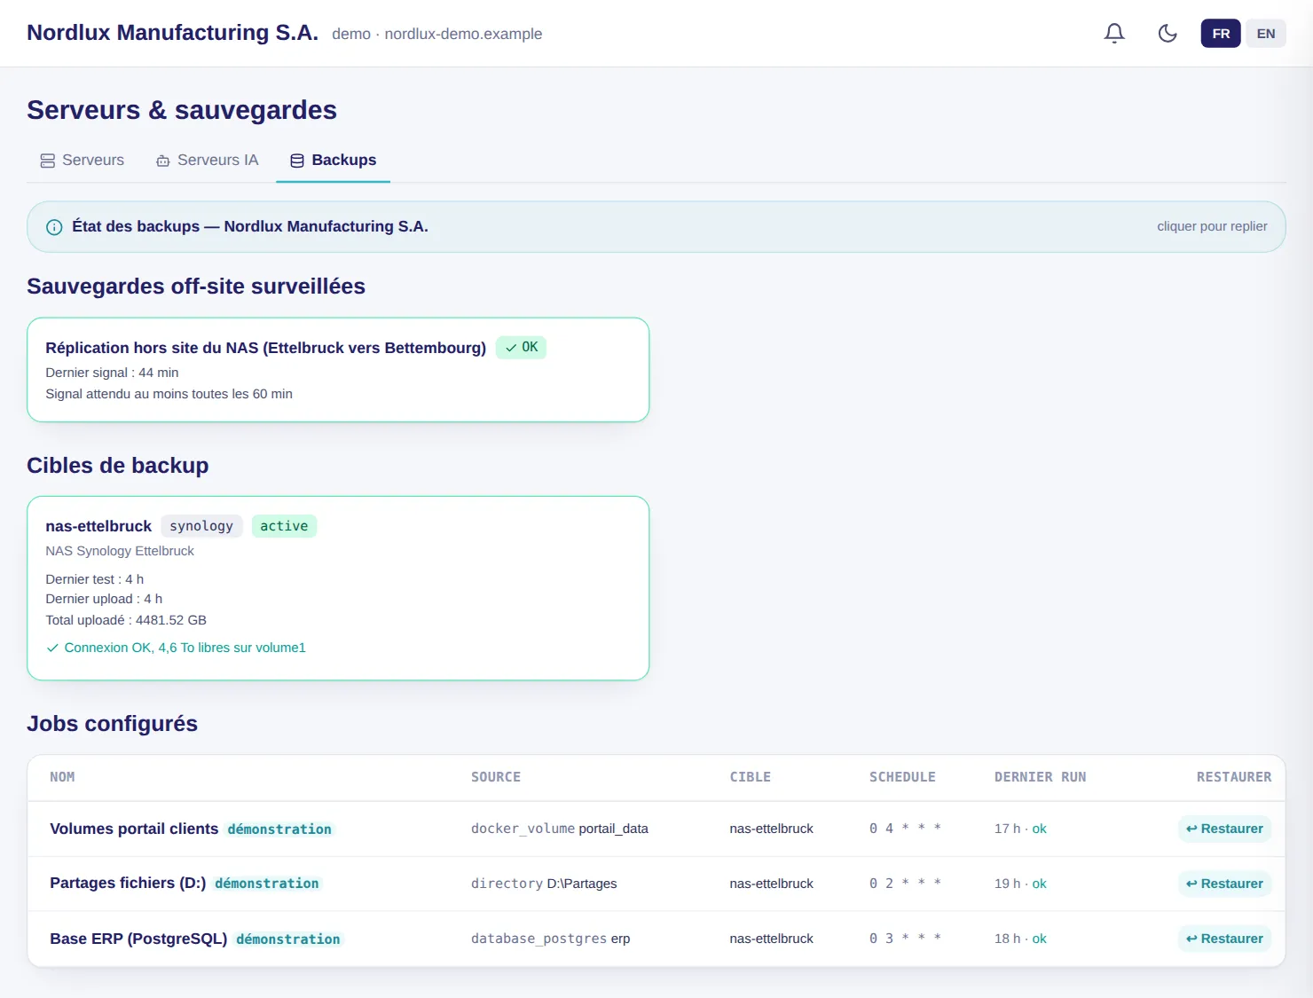The image size is (1313, 998).
Task: Toggle dark mode moon icon
Action: pos(1168,34)
